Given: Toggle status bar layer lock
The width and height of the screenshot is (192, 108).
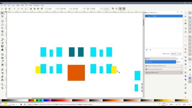Looking at the screenshot, I should 25,104.
